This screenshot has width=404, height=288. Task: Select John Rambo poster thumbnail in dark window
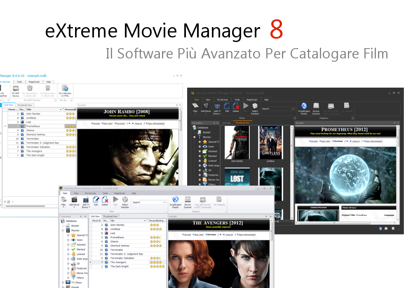[x=237, y=142]
